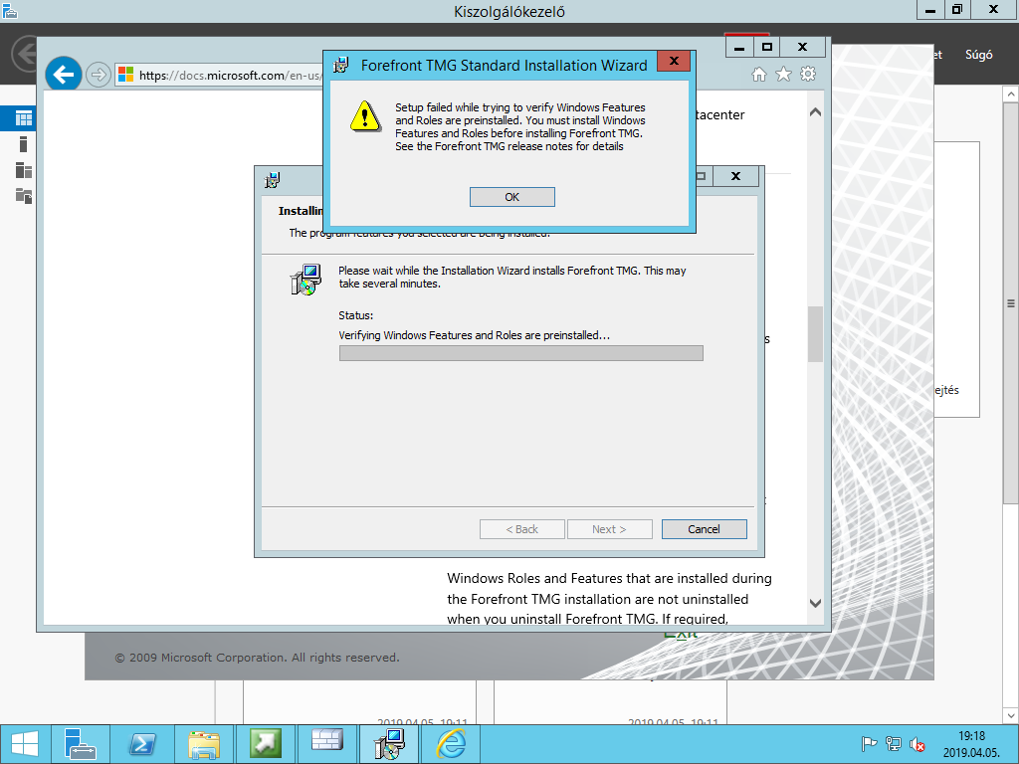
Task: Click muted volume icon in tray
Action: (x=917, y=744)
